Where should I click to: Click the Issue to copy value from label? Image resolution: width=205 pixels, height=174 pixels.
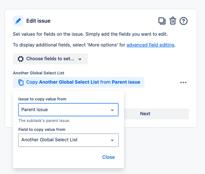pyautogui.click(x=42, y=99)
